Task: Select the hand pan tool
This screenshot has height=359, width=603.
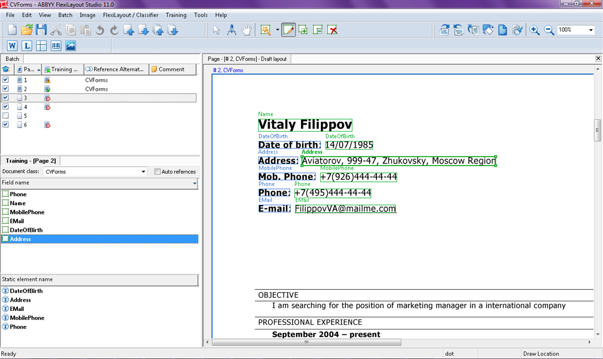Action: tap(246, 30)
